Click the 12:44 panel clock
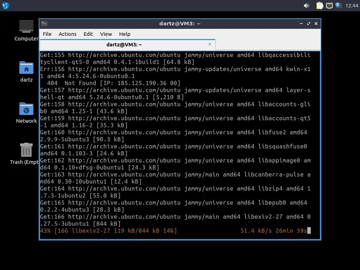The width and height of the screenshot is (360, 270). point(352,6)
